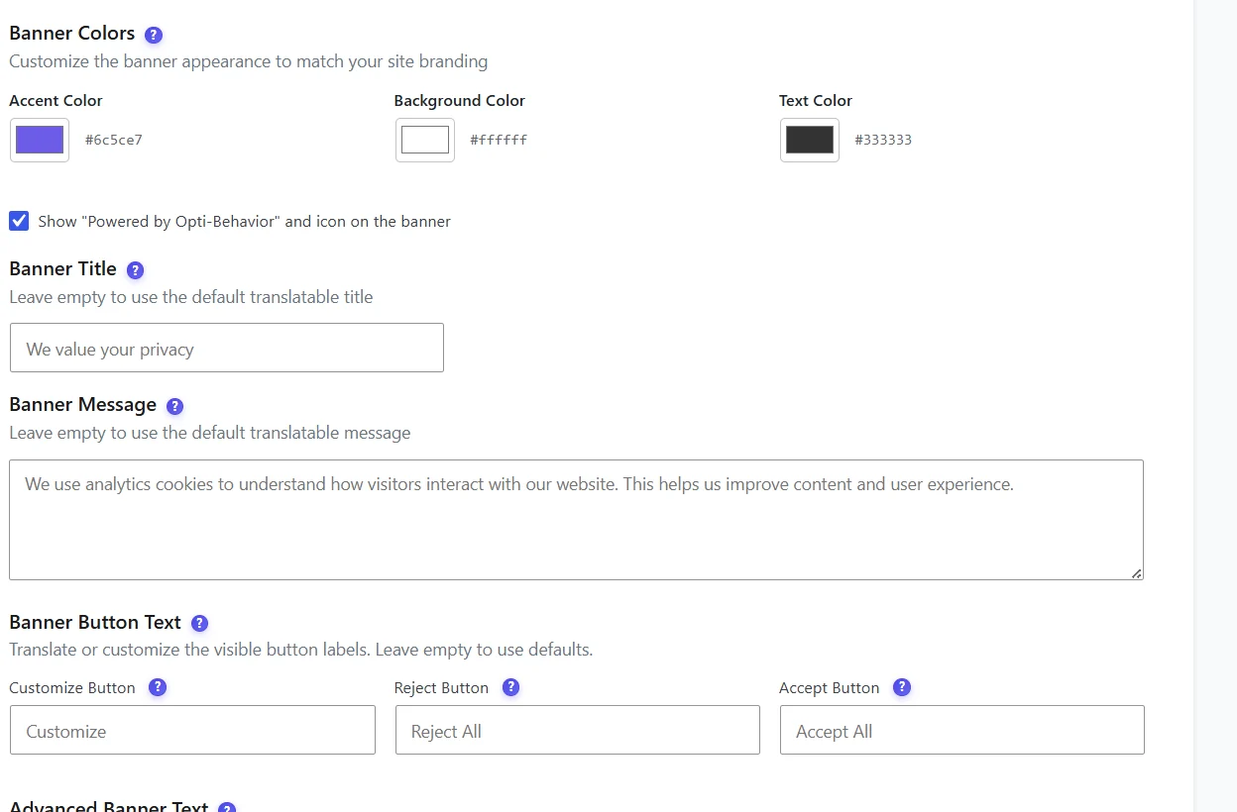Click the Background Color label
The image size is (1237, 812).
tap(460, 101)
